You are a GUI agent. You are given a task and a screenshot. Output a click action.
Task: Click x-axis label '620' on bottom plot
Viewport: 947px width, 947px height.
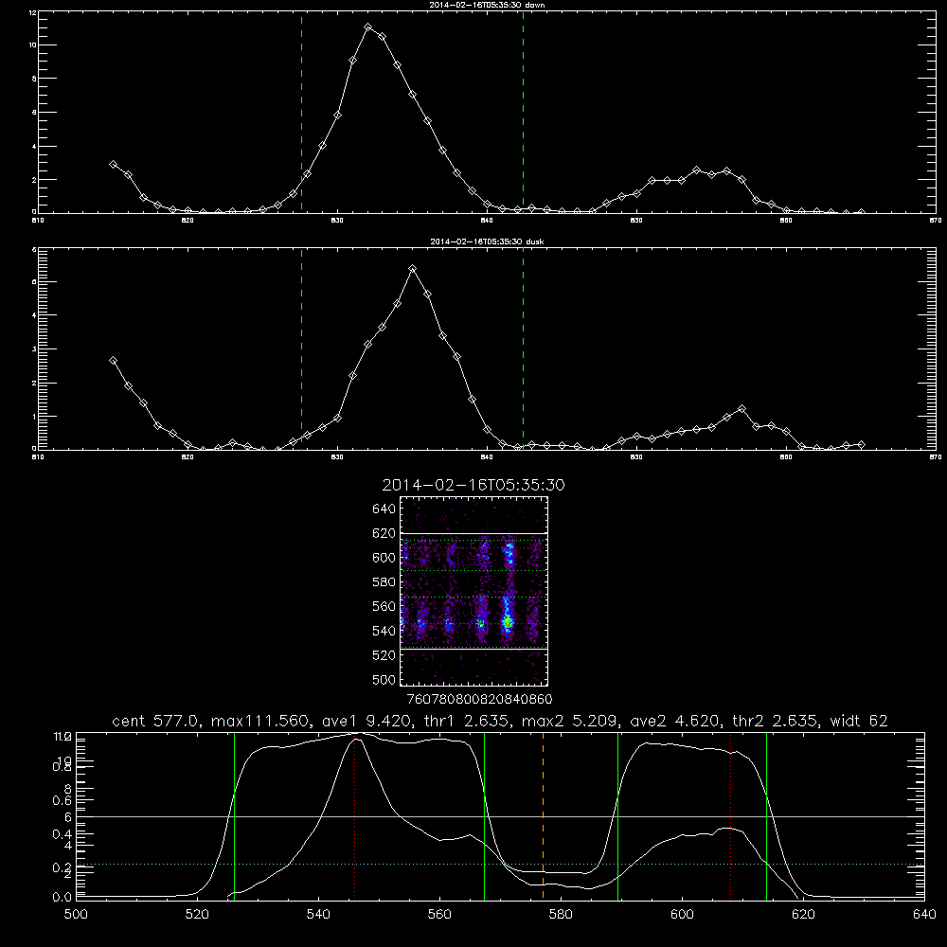pos(803,915)
